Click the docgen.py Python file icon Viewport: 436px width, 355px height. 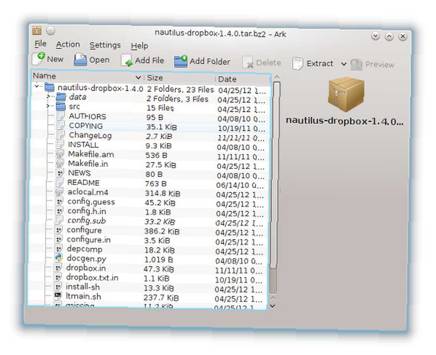coord(58,258)
